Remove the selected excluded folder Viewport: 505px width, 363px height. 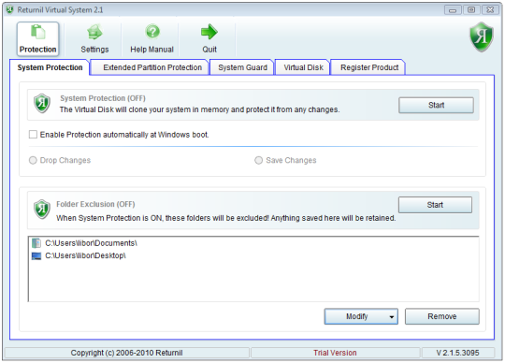[x=441, y=316]
